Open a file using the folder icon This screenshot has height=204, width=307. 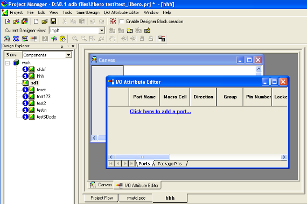45,21
